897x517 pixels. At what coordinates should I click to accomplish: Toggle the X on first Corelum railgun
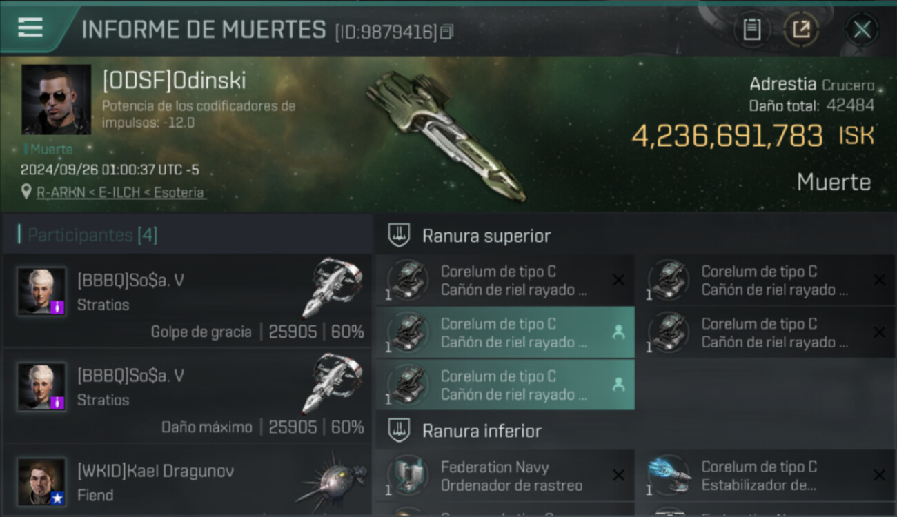[x=619, y=280]
